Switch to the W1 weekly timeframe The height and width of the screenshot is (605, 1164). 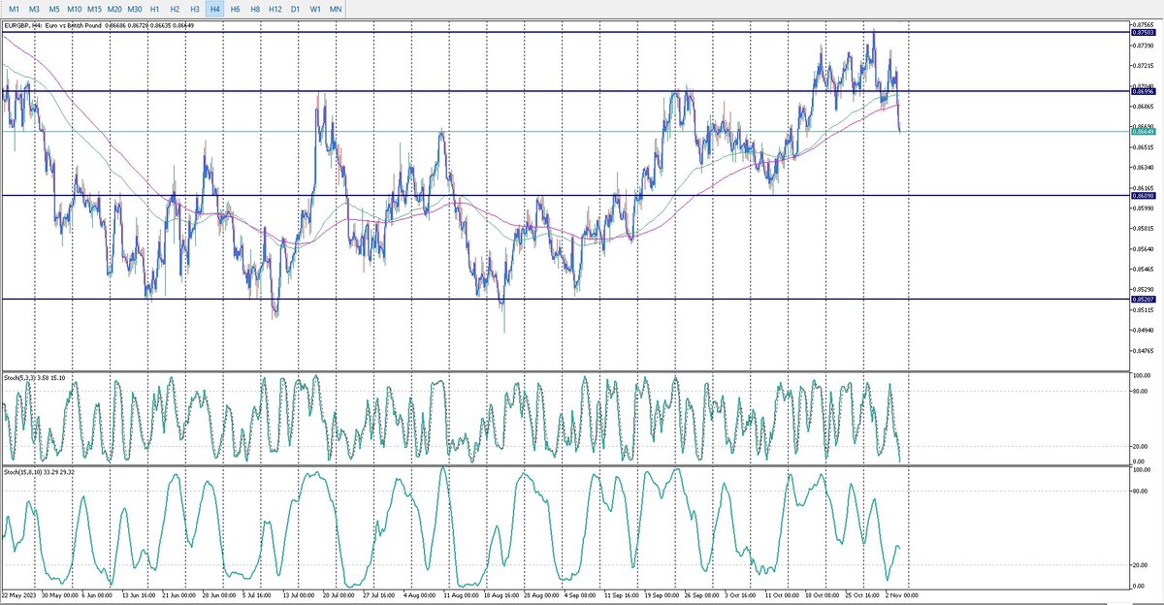pos(315,8)
